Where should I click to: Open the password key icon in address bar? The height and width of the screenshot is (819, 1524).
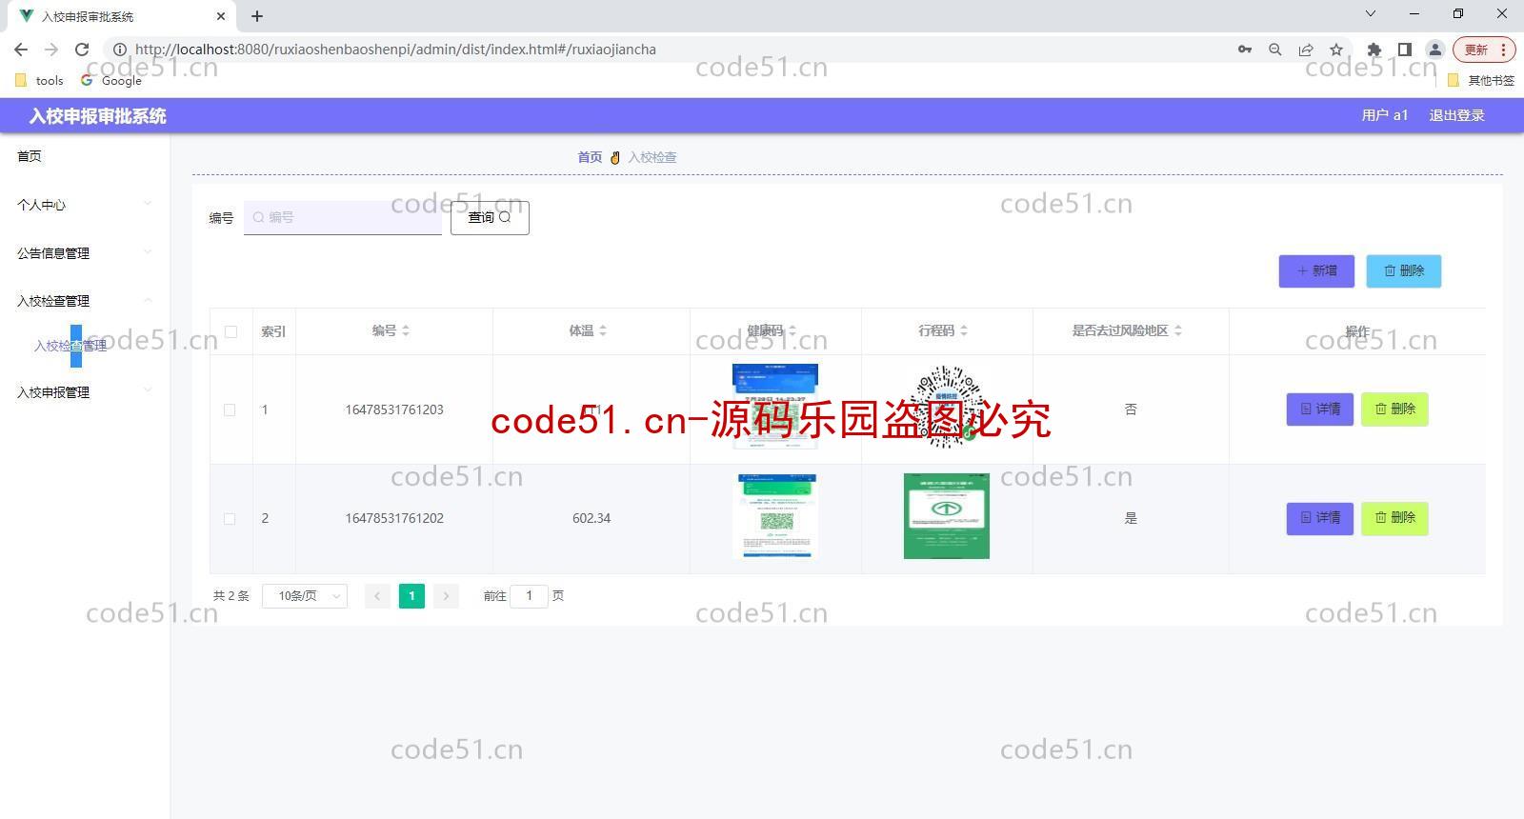(x=1245, y=50)
